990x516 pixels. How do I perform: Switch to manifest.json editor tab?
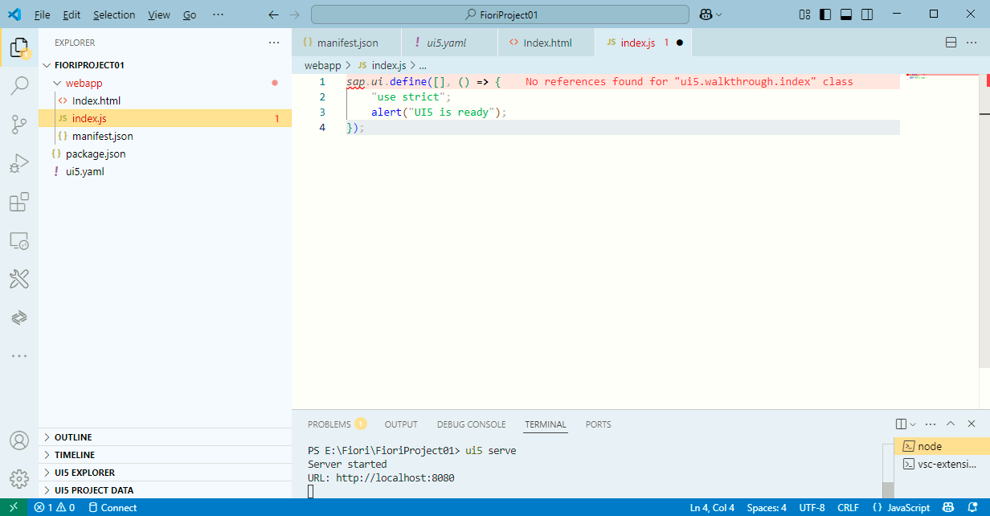(x=347, y=43)
